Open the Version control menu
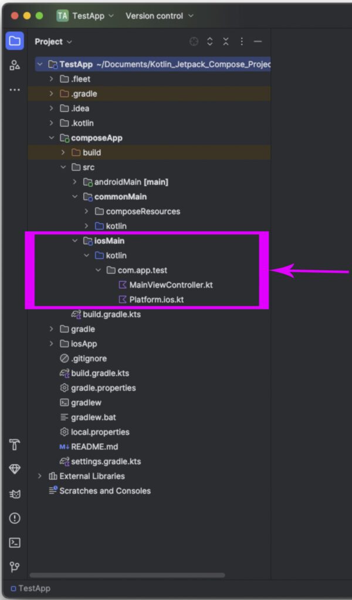The height and width of the screenshot is (600, 352). [154, 16]
